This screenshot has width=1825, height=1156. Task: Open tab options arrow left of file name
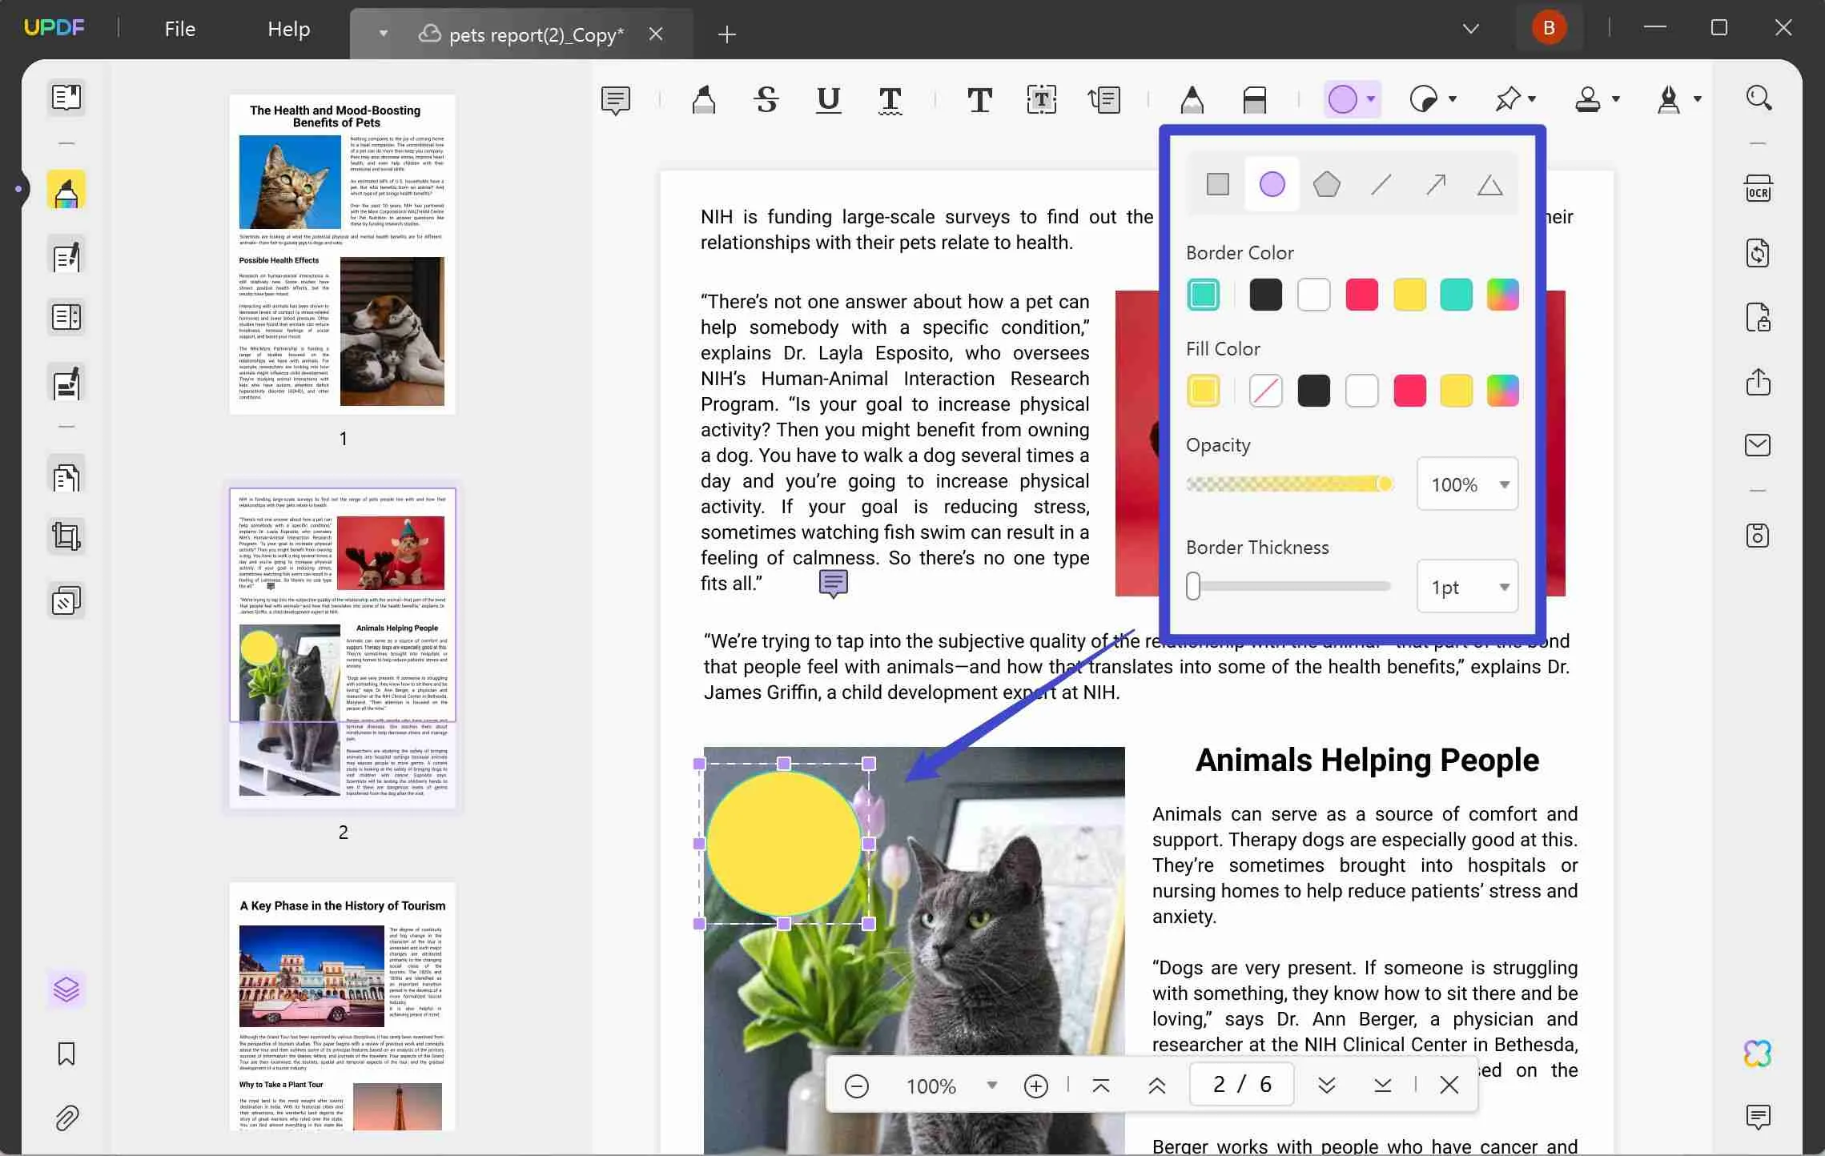pos(384,34)
